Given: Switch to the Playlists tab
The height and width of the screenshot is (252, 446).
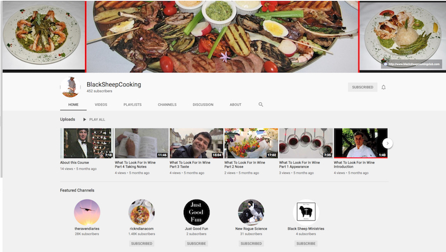Looking at the screenshot, I should tap(132, 105).
